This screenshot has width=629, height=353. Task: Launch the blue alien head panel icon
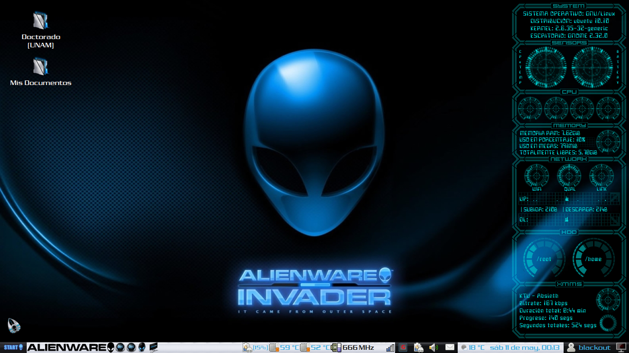142,347
